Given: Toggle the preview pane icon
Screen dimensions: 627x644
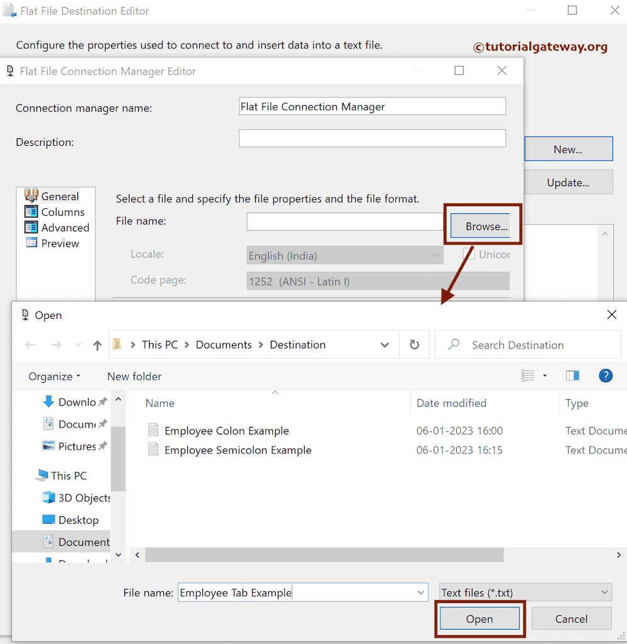Looking at the screenshot, I should coord(572,375).
